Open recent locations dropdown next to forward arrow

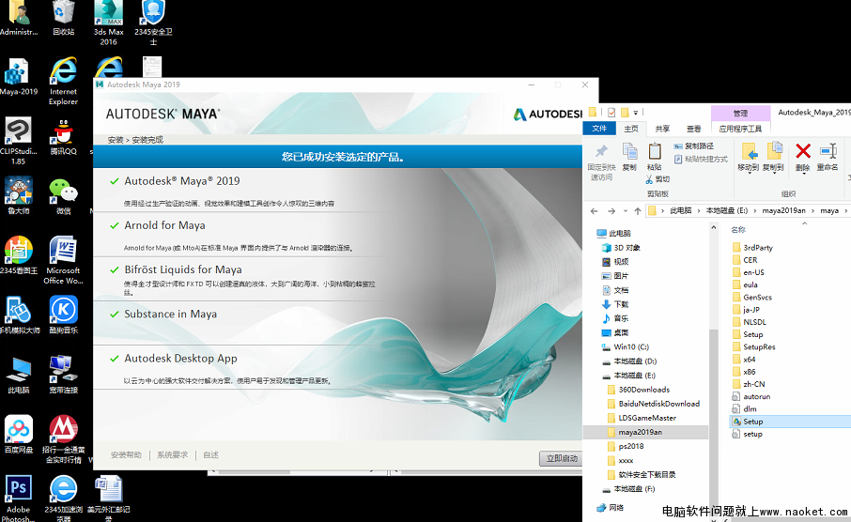point(626,211)
